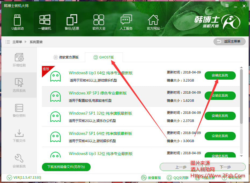This screenshot has height=183, width=250.
Task: Click 适用于双核2G以上,娱乐办公机型 description
Action: pyautogui.click(x=92, y=121)
